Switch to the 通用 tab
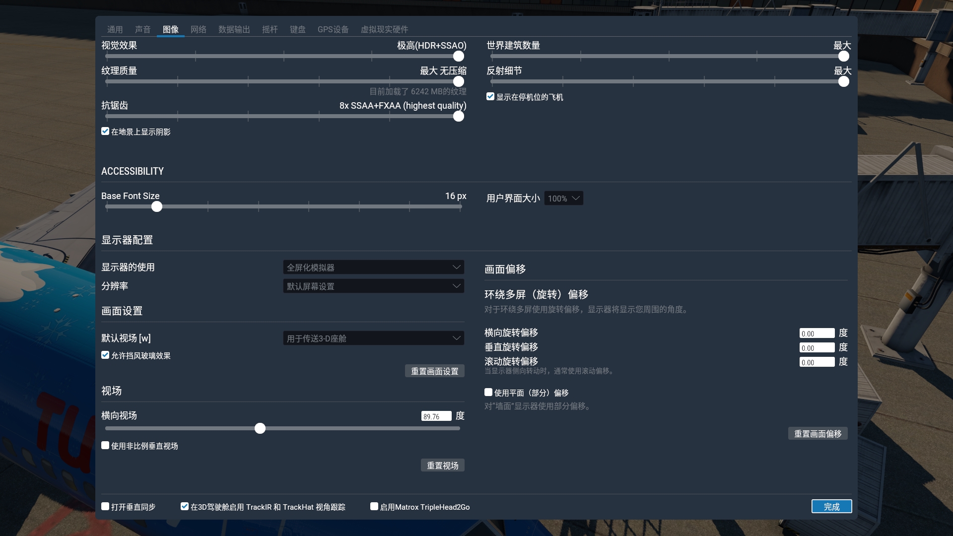The image size is (953, 536). tap(115, 29)
